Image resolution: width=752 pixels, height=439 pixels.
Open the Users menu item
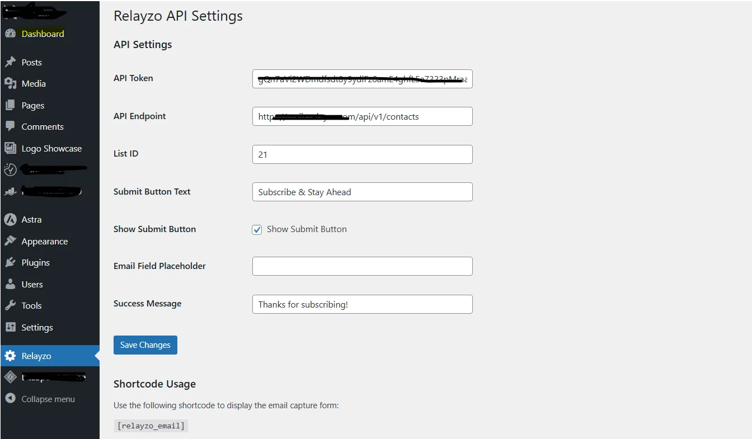point(32,284)
